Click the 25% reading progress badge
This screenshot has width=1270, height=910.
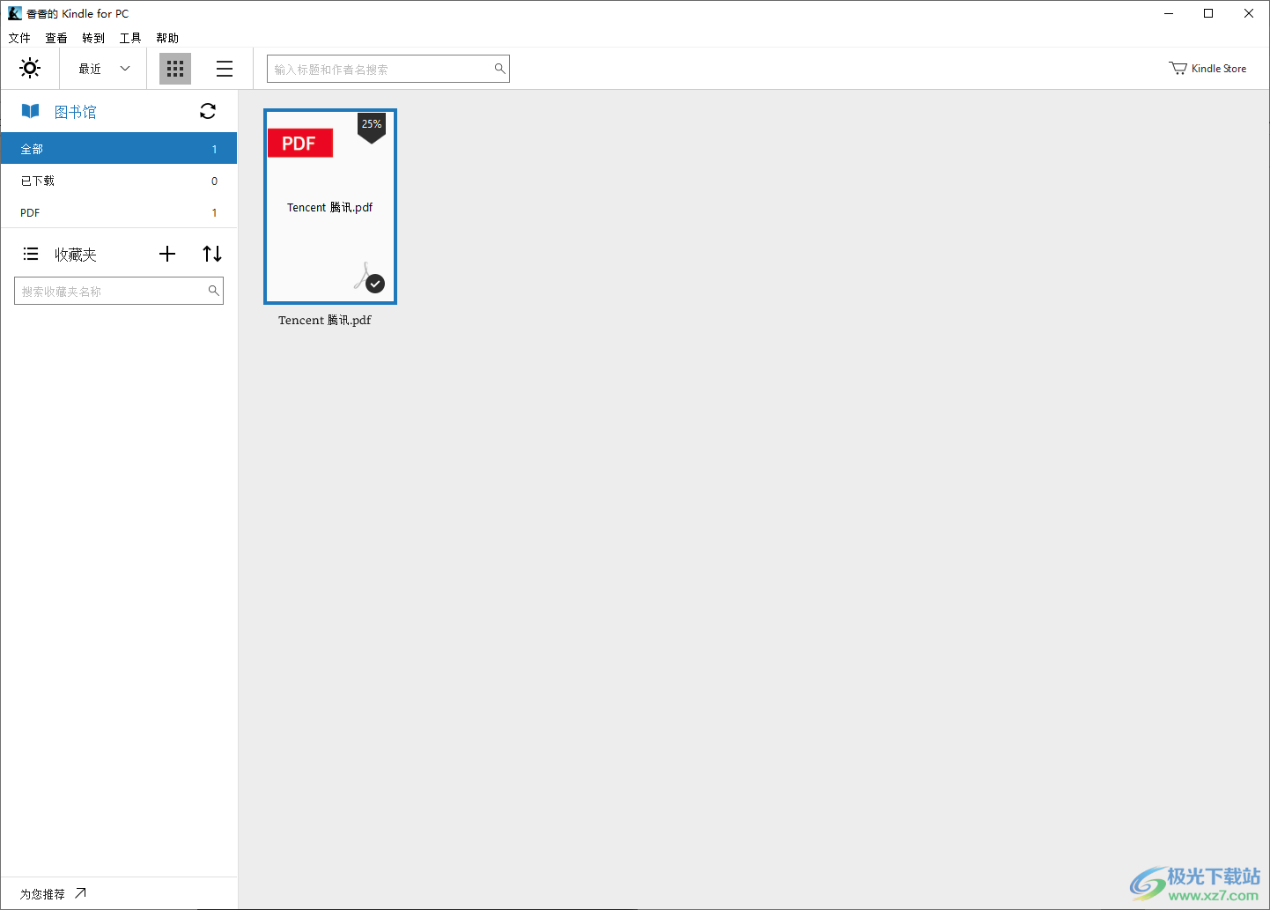pos(372,128)
